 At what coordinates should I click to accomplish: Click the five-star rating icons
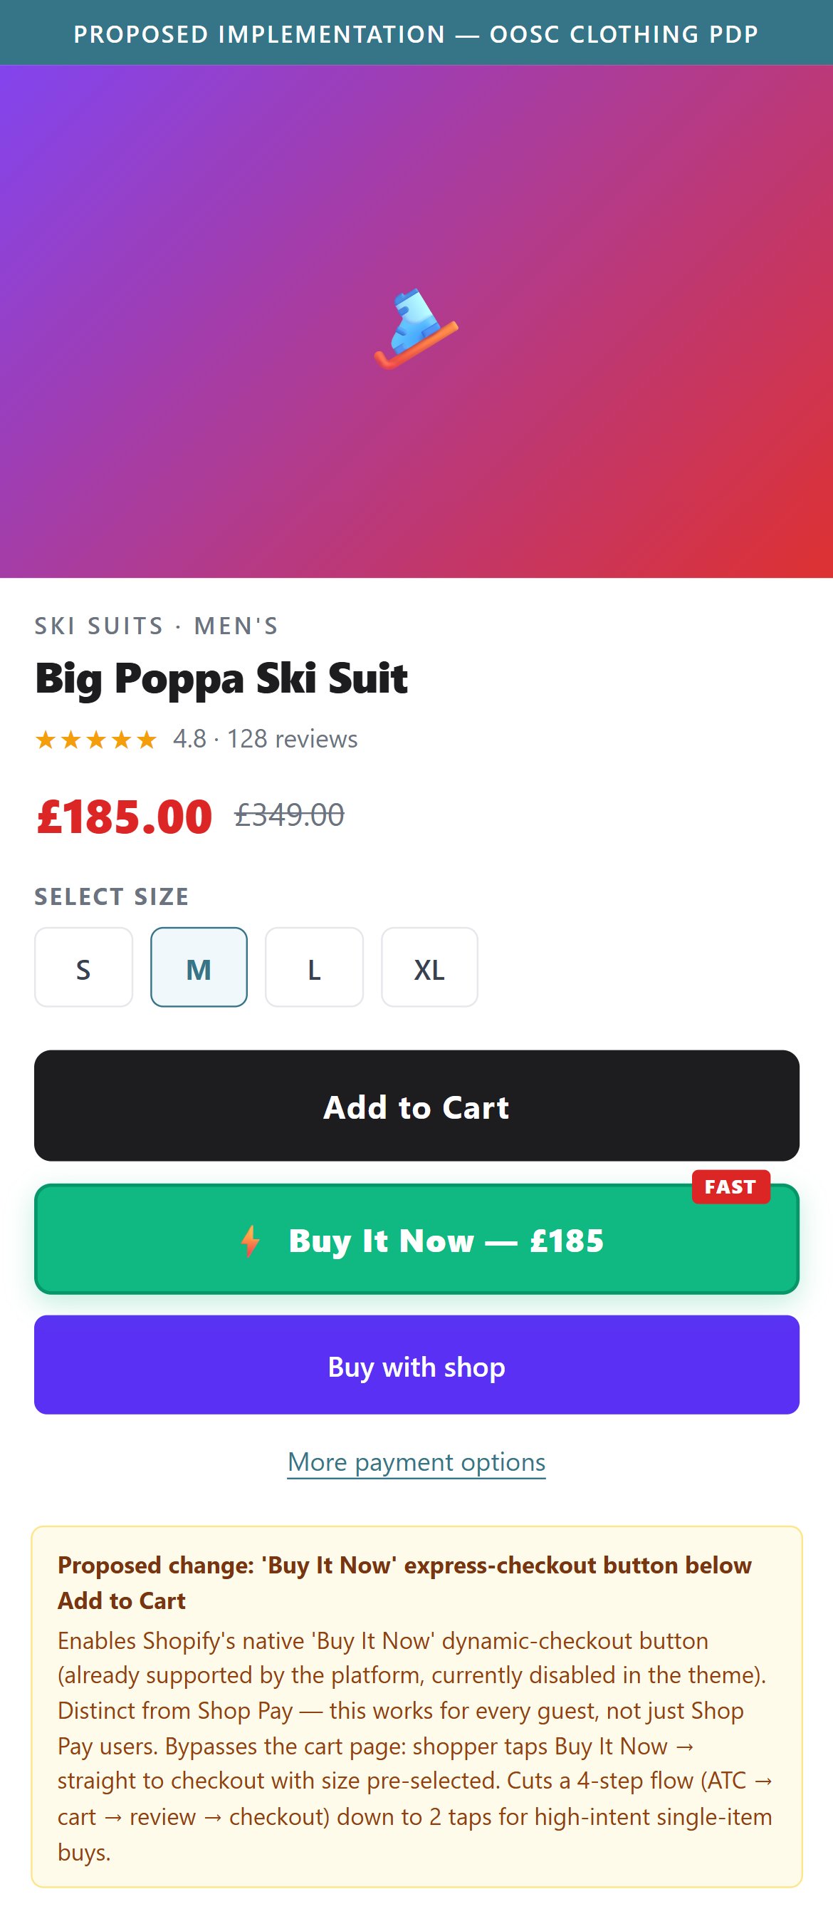pyautogui.click(x=96, y=740)
